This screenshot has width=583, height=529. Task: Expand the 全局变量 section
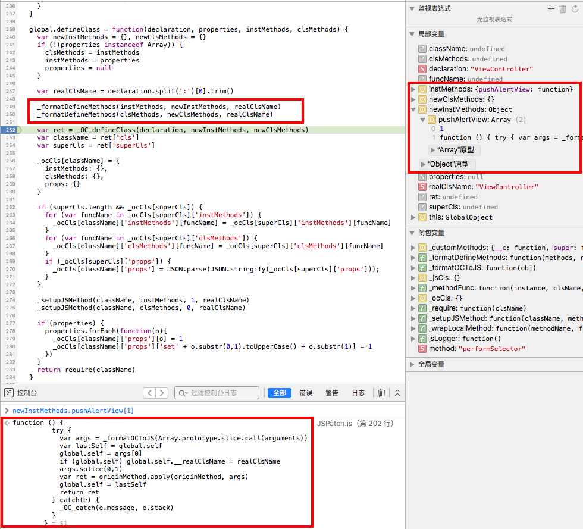coord(412,365)
